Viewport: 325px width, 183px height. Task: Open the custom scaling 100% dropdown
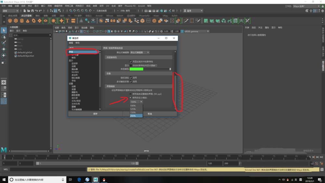click(136, 102)
